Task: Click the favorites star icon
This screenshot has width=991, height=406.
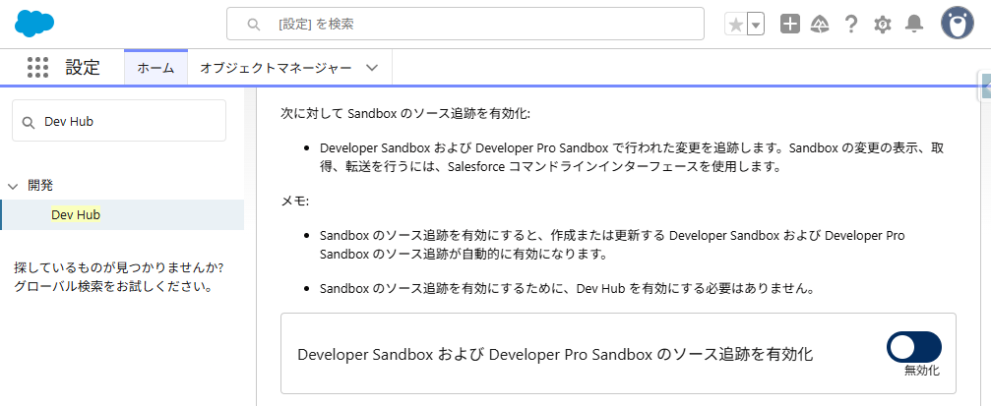Action: click(736, 25)
